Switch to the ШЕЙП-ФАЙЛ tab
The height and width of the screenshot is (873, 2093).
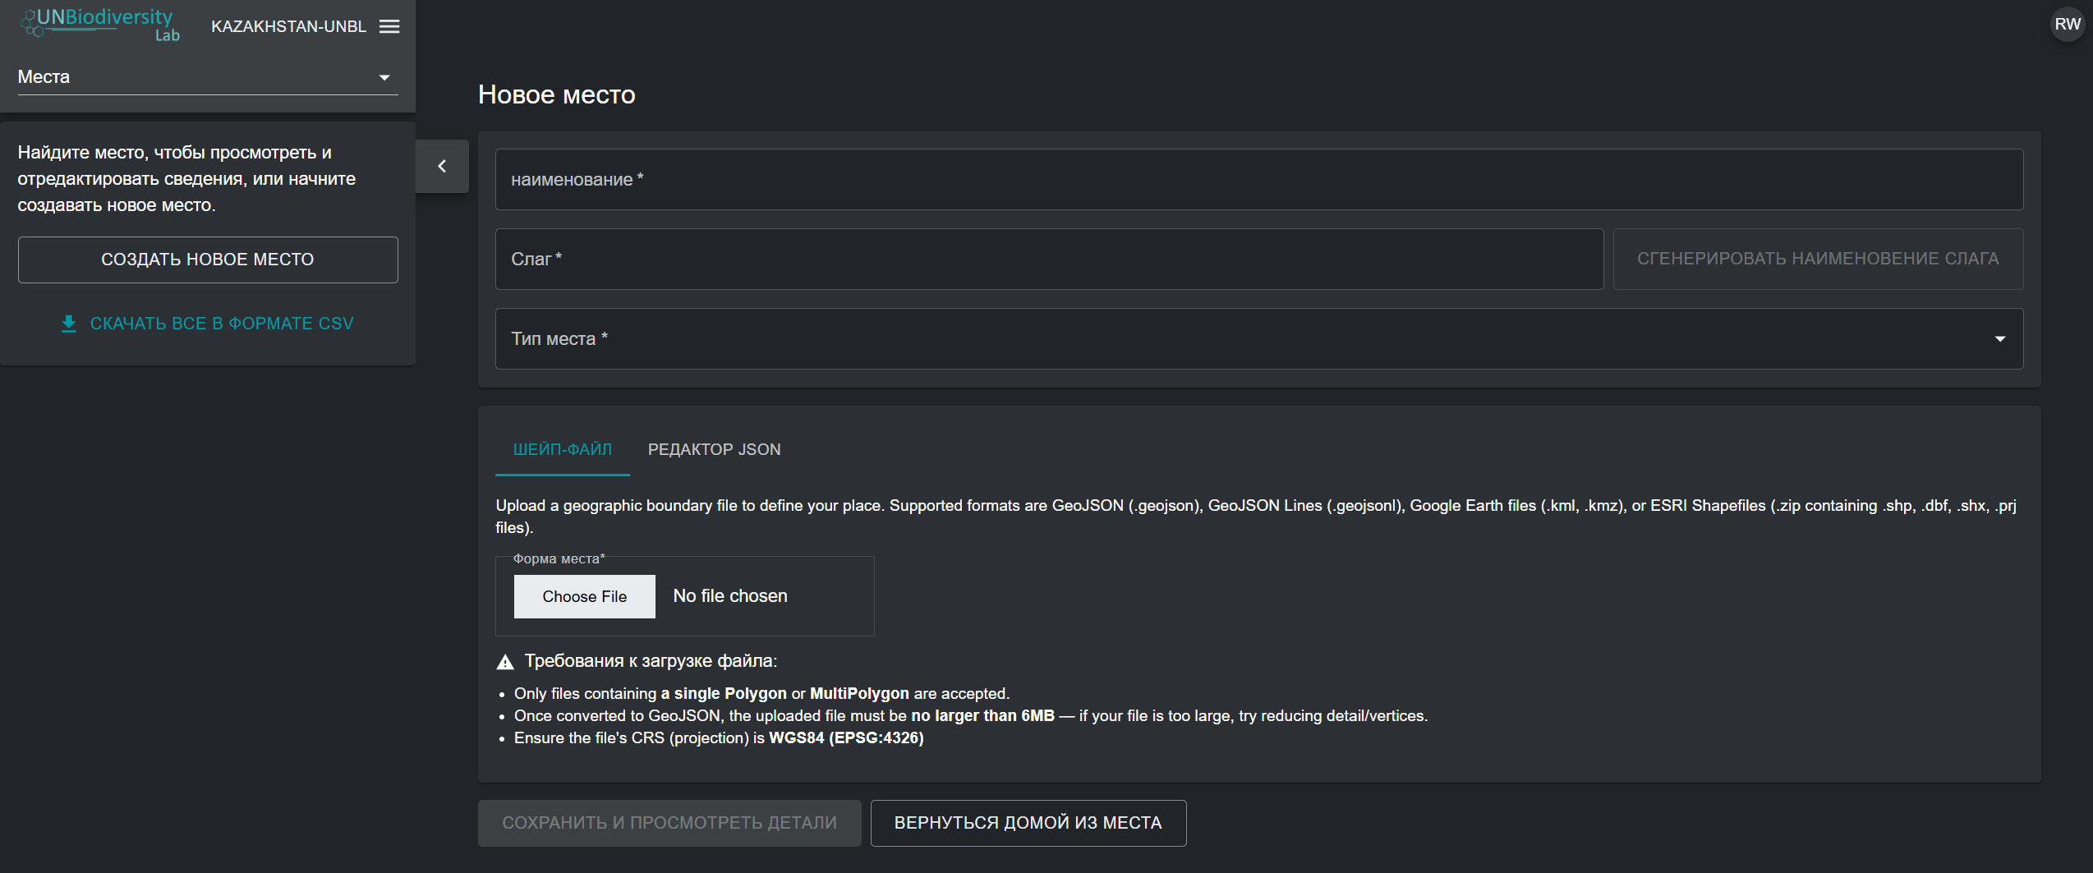tap(563, 450)
